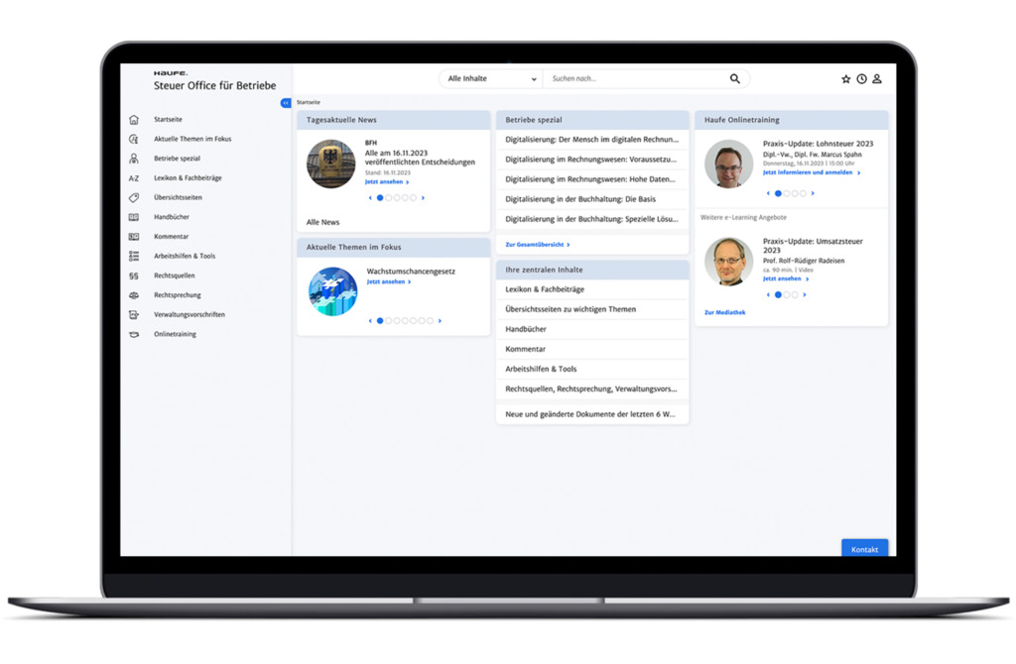1016x664 pixels.
Task: Select Handbücher in the sidebar menu
Action: [172, 217]
